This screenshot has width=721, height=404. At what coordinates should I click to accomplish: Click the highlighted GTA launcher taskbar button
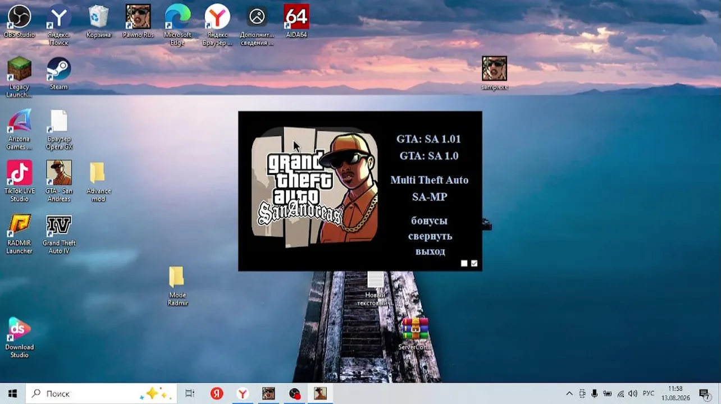[321, 394]
